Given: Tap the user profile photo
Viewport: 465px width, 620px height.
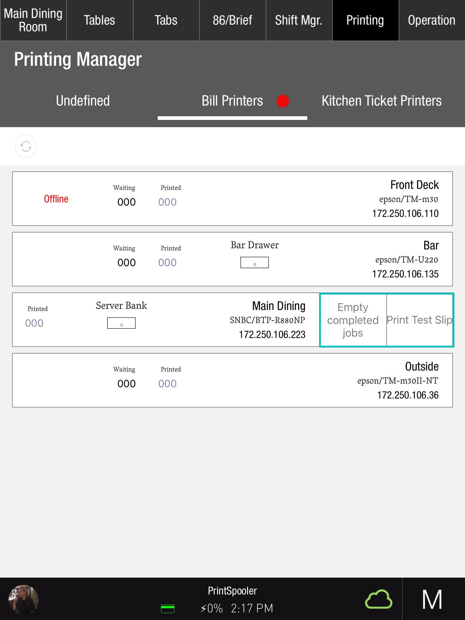Looking at the screenshot, I should tap(24, 599).
